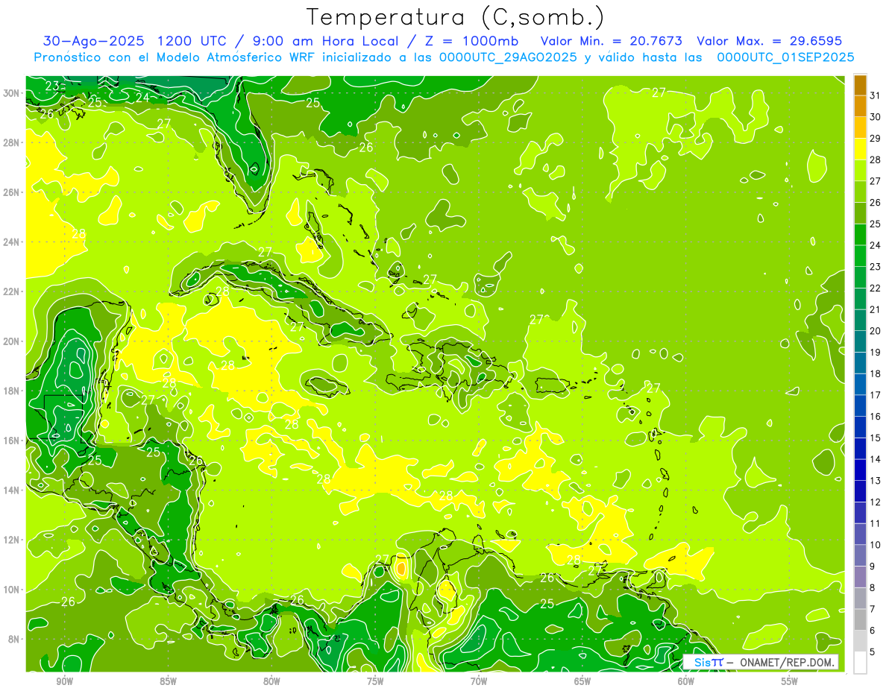This screenshot has height=691, width=895.
Task: Click the '23' contour label in top-left corner
Action: [x=53, y=86]
